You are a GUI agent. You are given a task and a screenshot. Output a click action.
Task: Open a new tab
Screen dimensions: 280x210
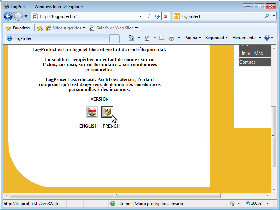114,39
